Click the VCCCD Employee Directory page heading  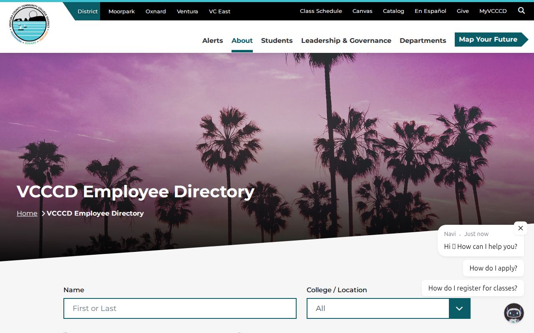136,191
